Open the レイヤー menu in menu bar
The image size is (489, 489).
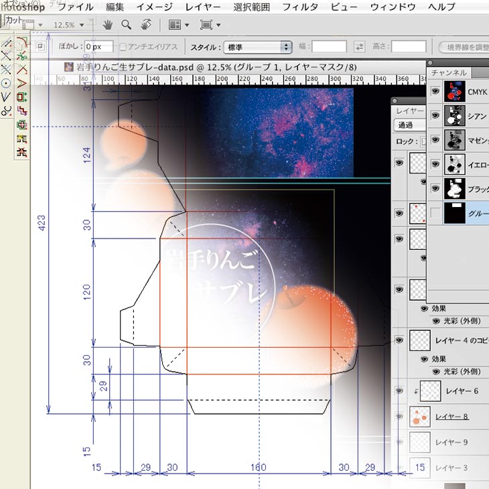click(203, 7)
